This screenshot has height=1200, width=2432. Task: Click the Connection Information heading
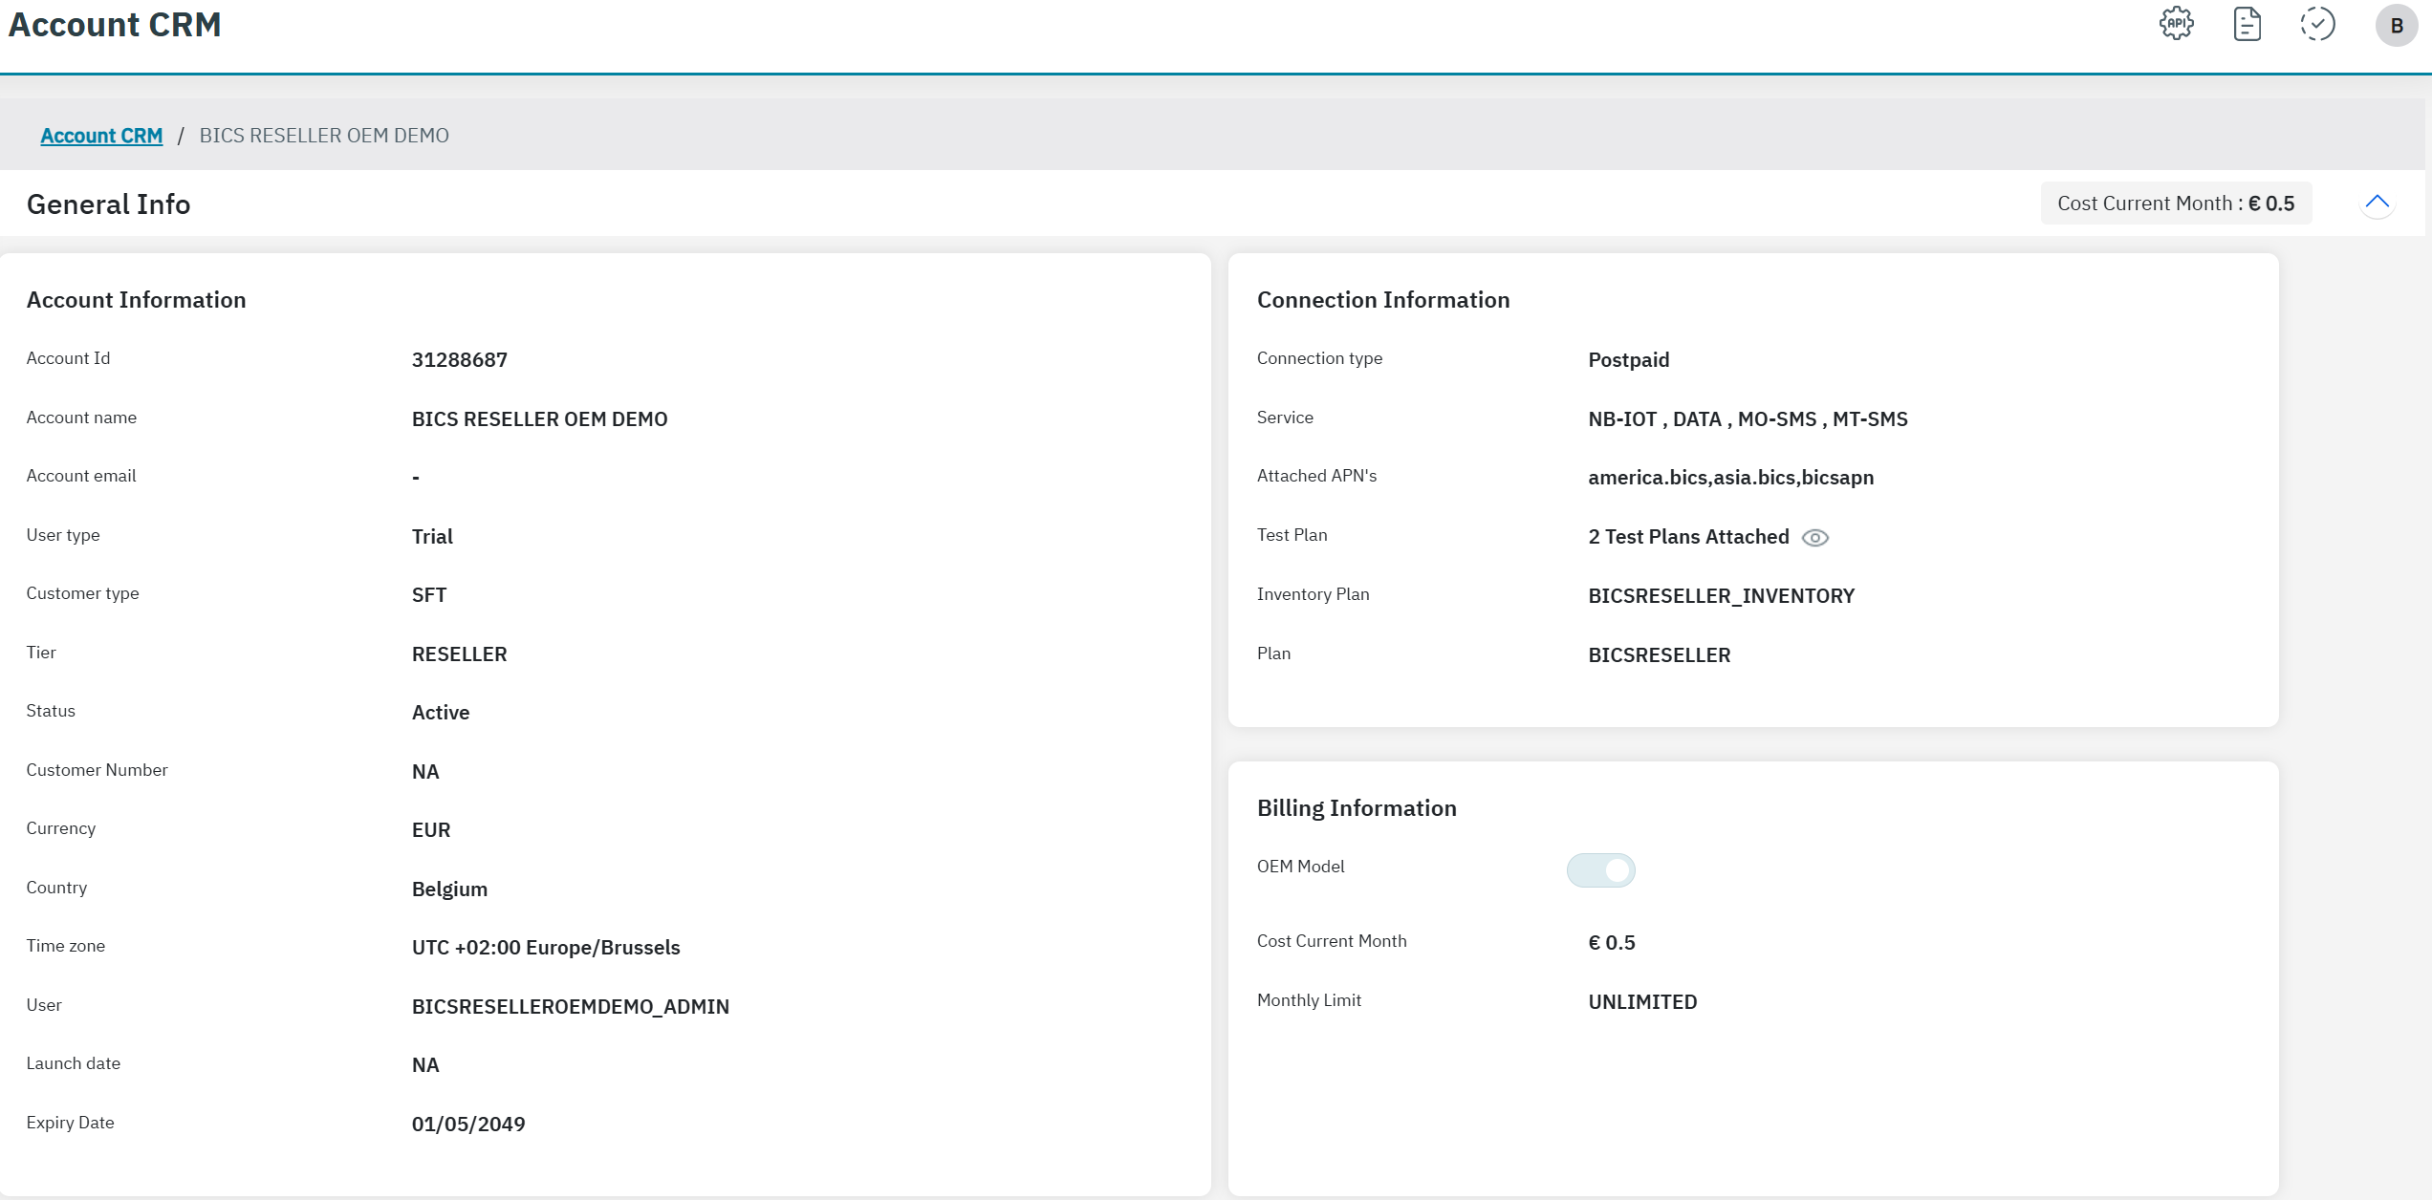pos(1382,300)
